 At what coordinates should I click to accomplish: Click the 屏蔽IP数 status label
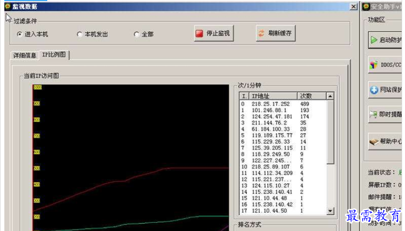coord(381,185)
